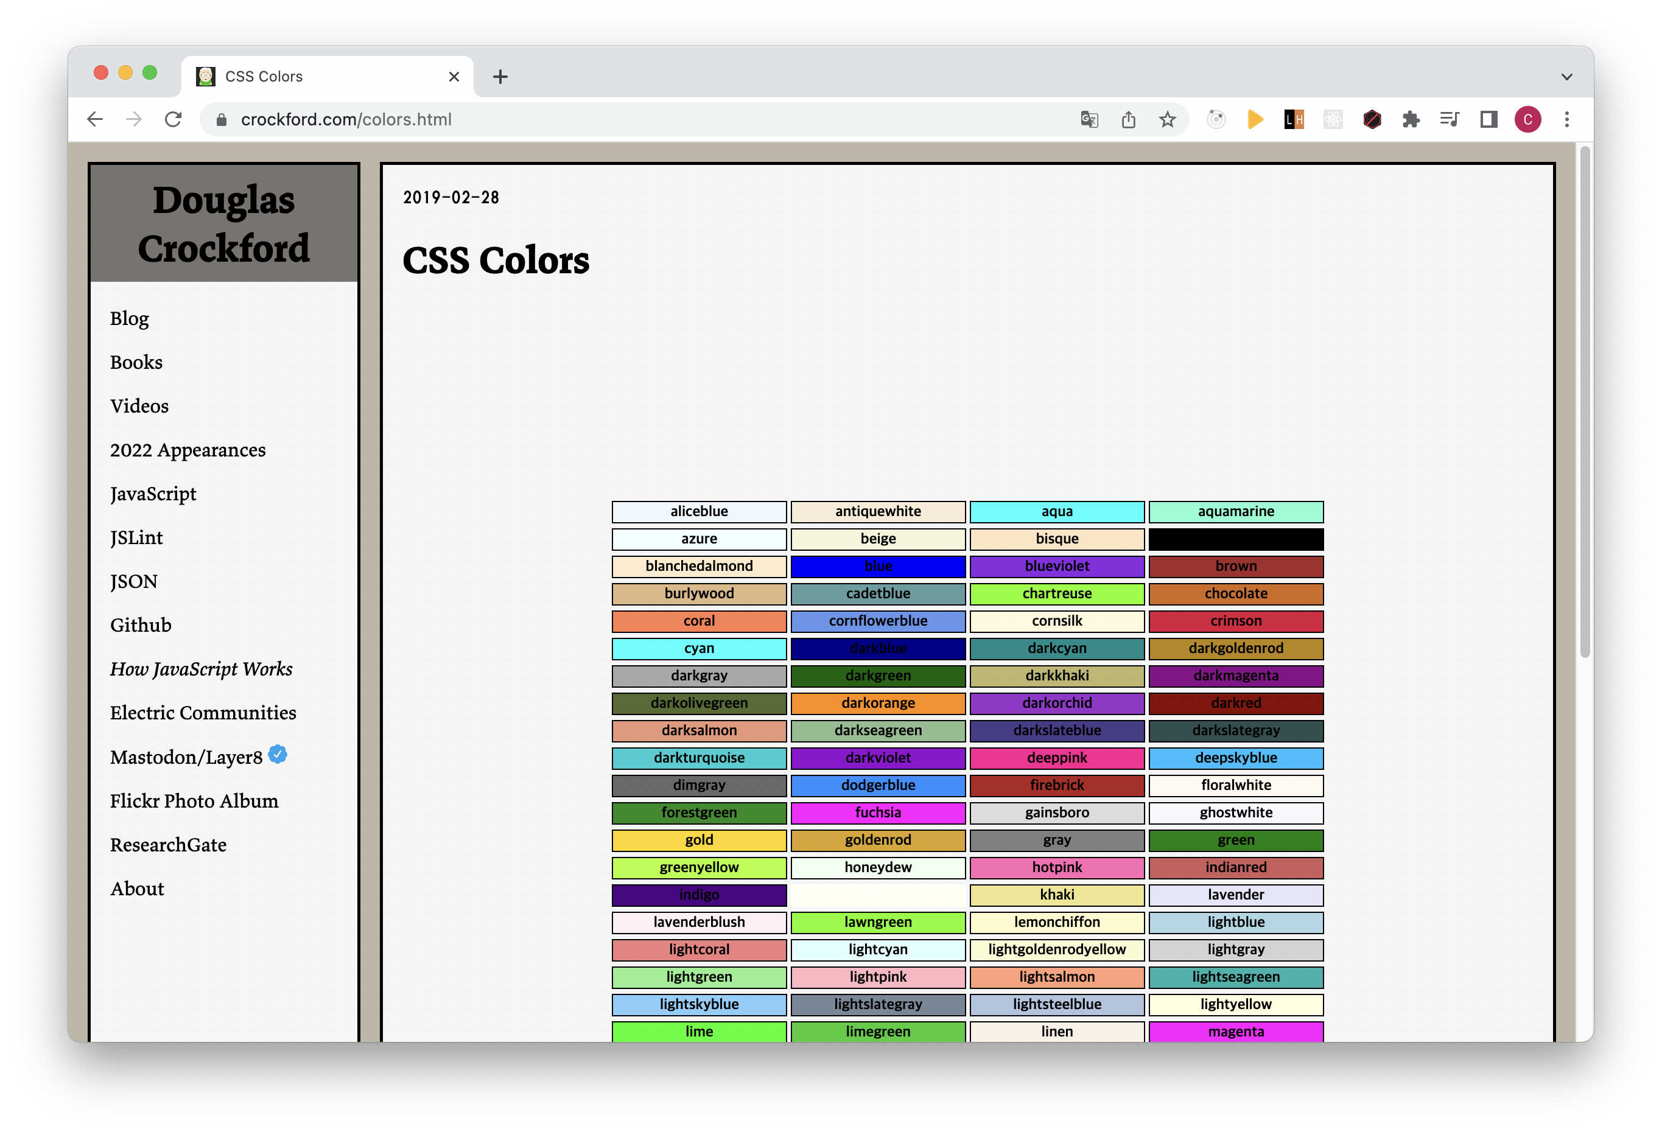Screen dimensions: 1662x1132
Task: Bookmark this page with the star icon
Action: 1167,119
